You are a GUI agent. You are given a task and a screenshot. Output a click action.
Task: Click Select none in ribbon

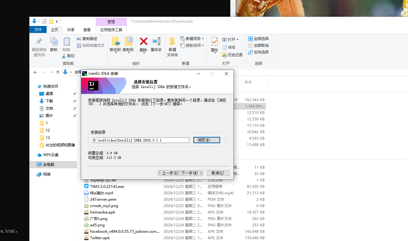coord(258,46)
